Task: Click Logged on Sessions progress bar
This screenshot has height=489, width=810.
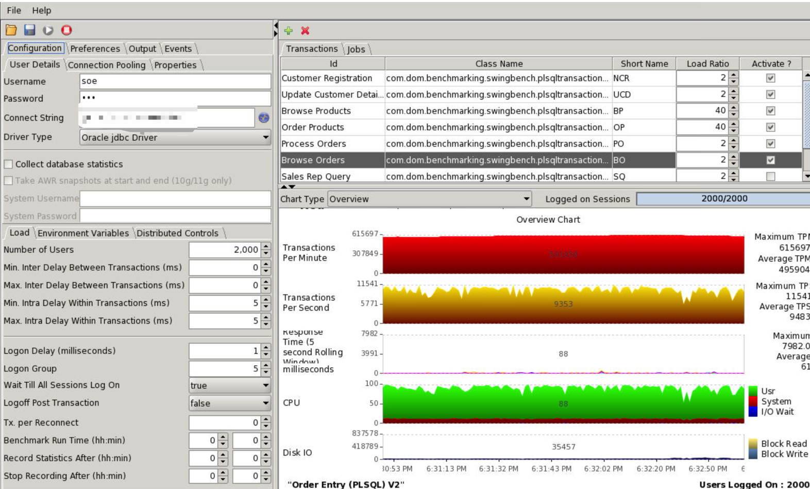Action: point(723,199)
